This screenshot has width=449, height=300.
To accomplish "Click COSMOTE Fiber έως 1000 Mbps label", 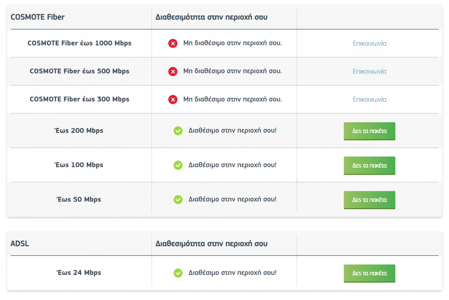I will [79, 43].
